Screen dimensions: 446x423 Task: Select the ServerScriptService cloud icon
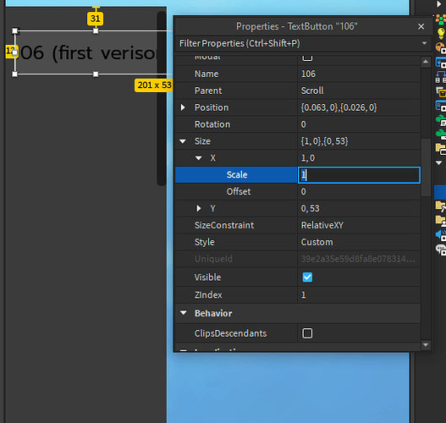point(441,120)
